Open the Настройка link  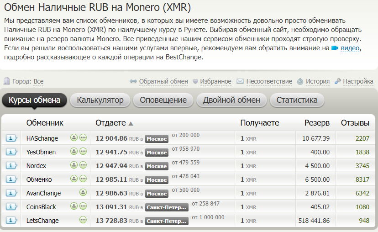[x=358, y=81]
